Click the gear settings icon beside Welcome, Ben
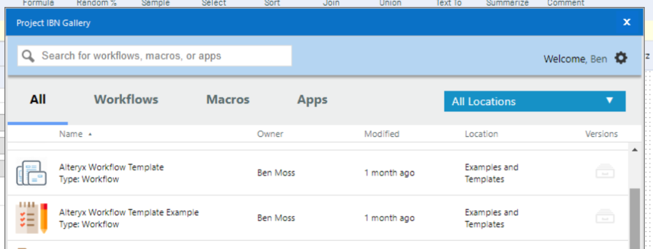Viewport: 653px width, 249px height. [621, 58]
